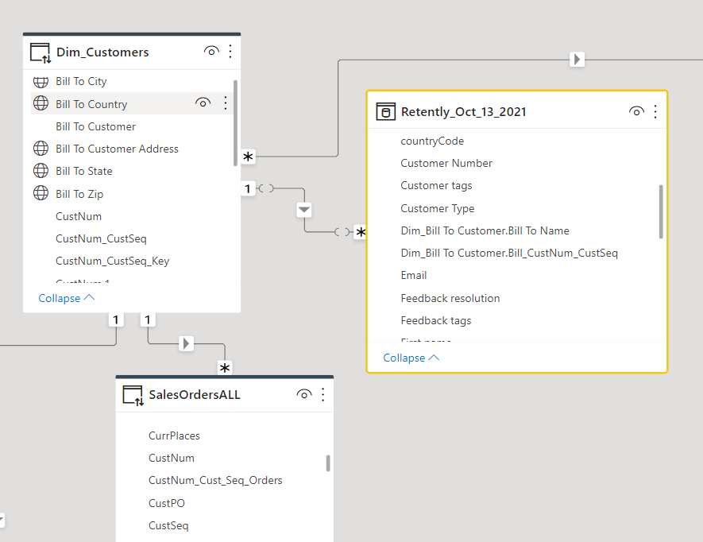
Task: Click the filter direction arrow above the Retently table
Action: [x=577, y=60]
